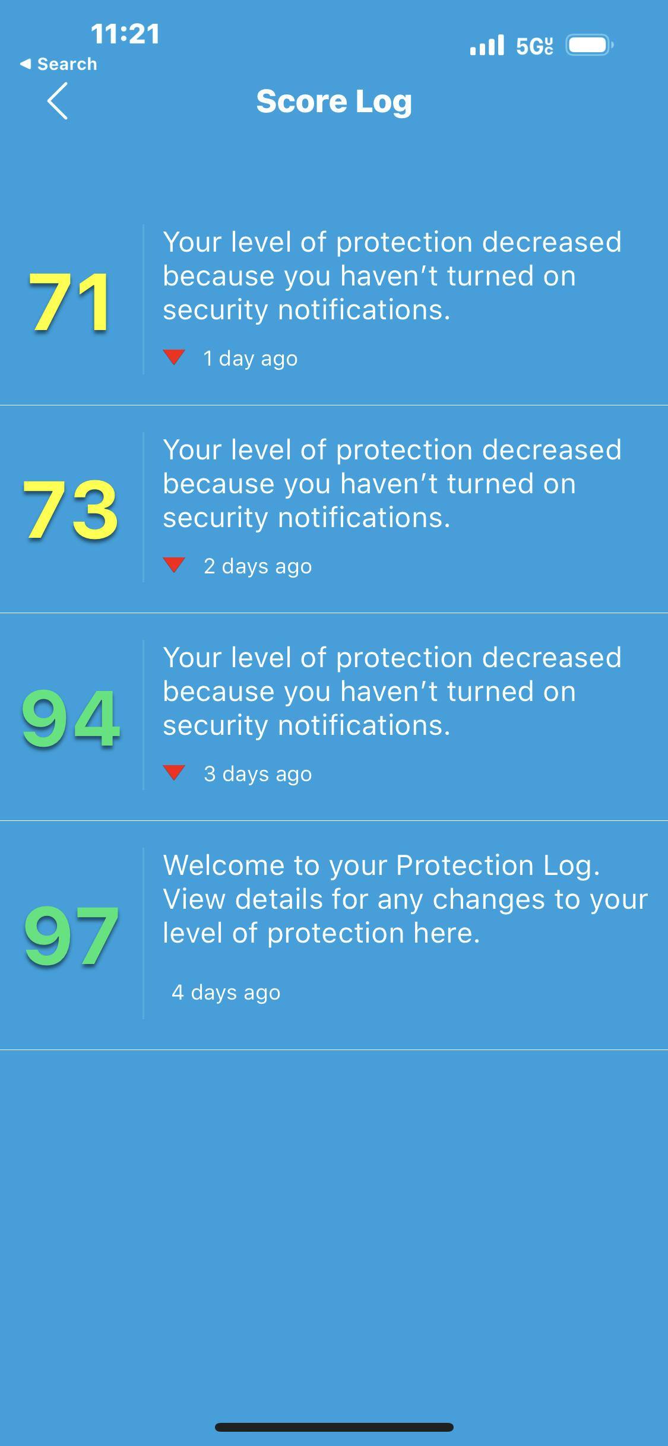
Task: Tap red down arrow beside 2 days ago
Action: click(x=174, y=565)
